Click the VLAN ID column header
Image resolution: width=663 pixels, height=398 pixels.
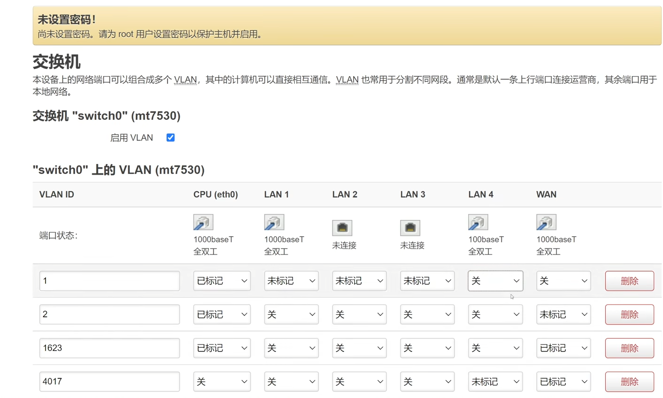(x=56, y=195)
